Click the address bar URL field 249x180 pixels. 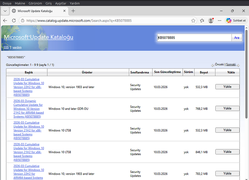pyautogui.click(x=108, y=21)
